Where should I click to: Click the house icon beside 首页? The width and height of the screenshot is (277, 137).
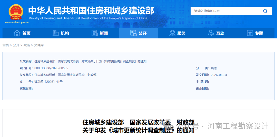tap(17, 33)
